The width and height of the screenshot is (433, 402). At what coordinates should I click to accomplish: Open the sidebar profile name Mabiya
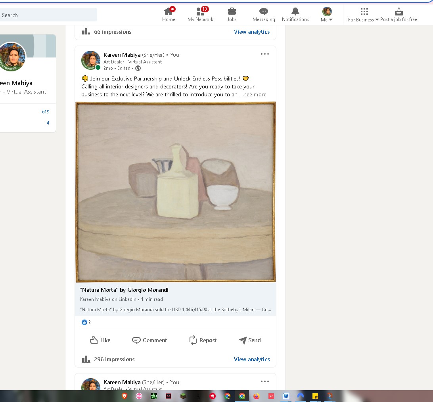[x=16, y=83]
